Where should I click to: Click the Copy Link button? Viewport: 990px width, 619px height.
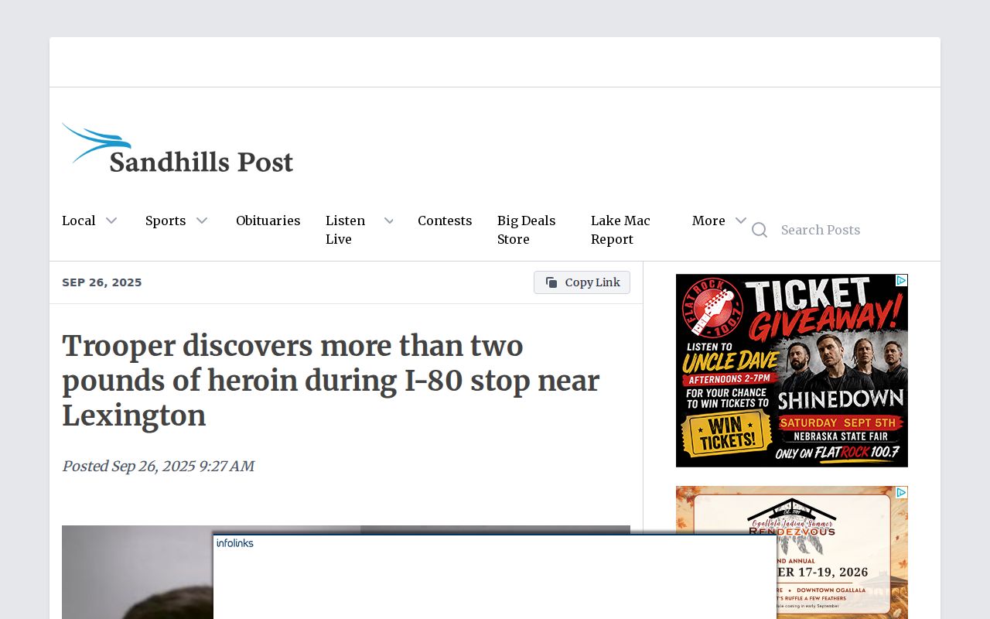pyautogui.click(x=582, y=282)
